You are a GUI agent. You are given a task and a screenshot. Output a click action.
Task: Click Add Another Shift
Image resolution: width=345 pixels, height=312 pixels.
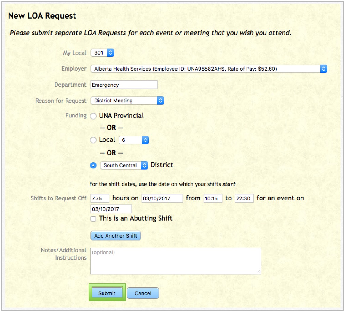pyautogui.click(x=116, y=235)
